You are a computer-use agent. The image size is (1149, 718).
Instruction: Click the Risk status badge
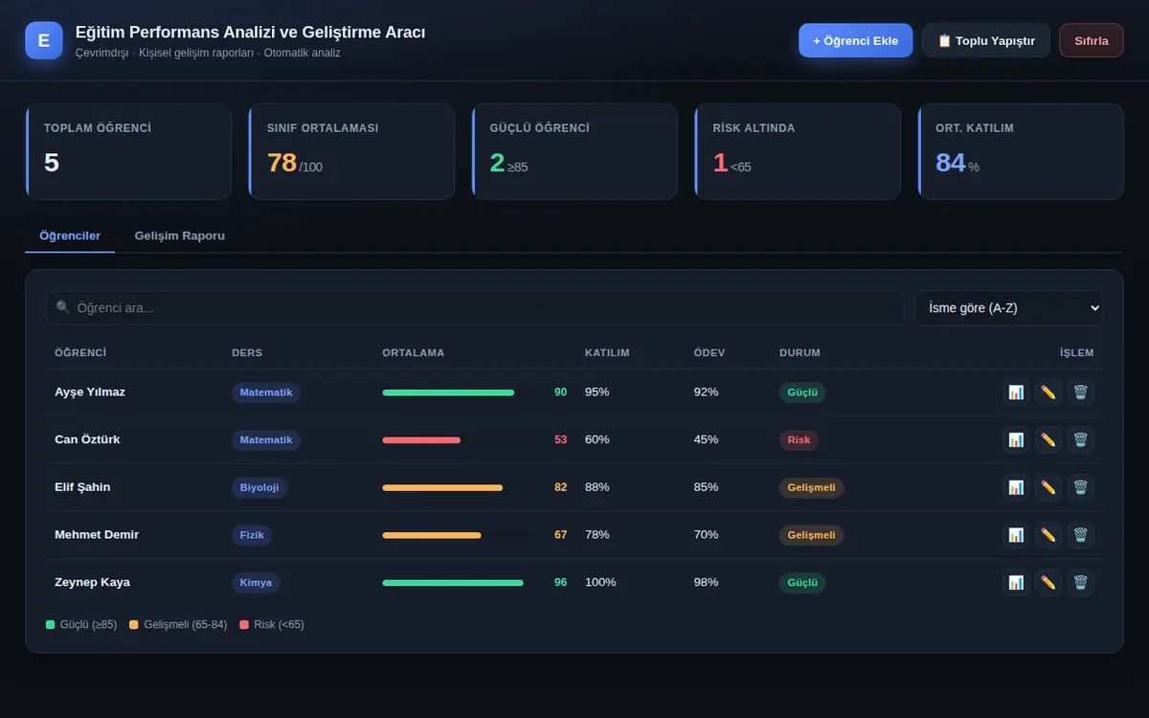(x=799, y=440)
